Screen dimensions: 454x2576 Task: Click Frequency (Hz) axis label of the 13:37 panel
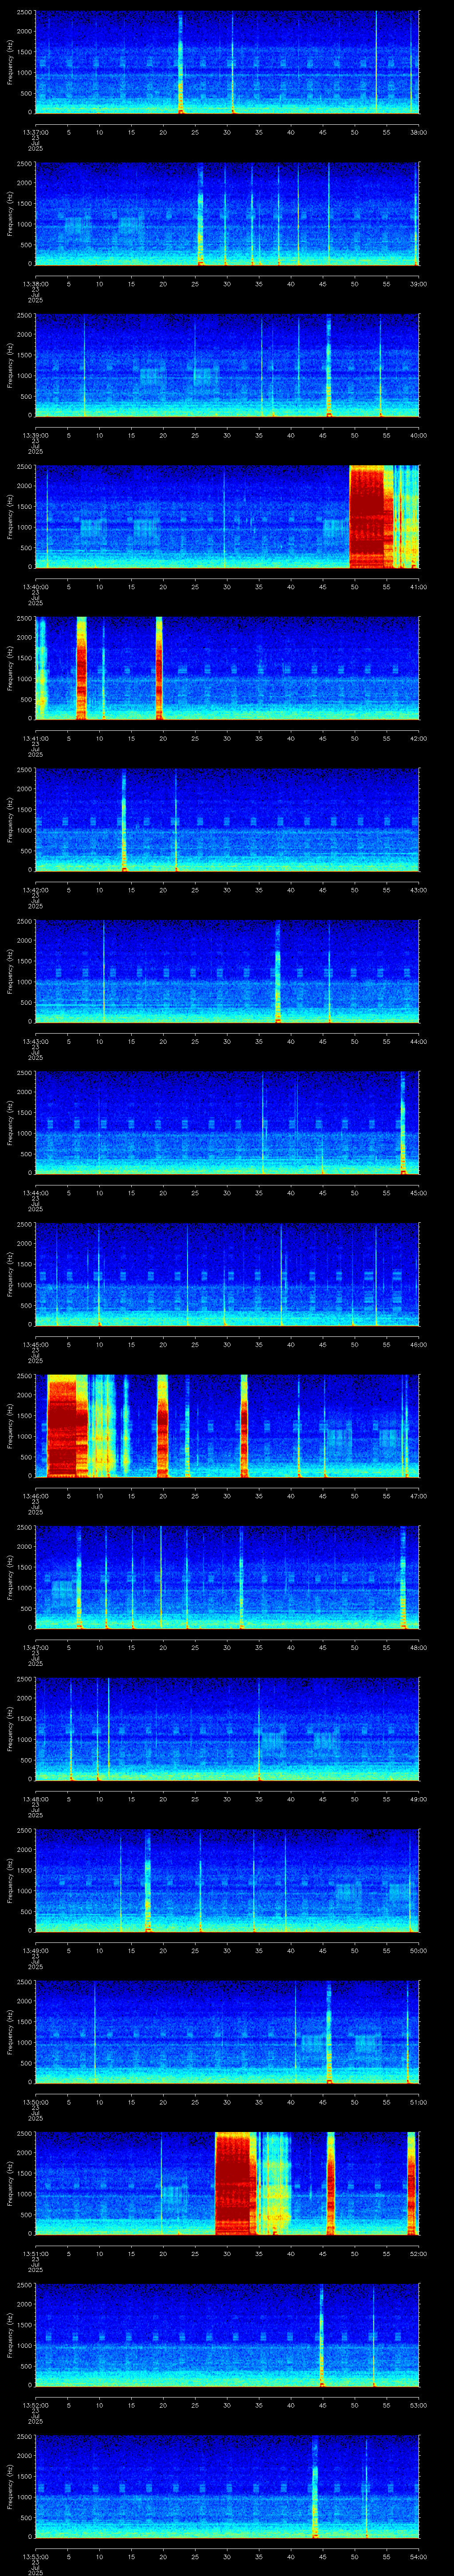point(10,63)
